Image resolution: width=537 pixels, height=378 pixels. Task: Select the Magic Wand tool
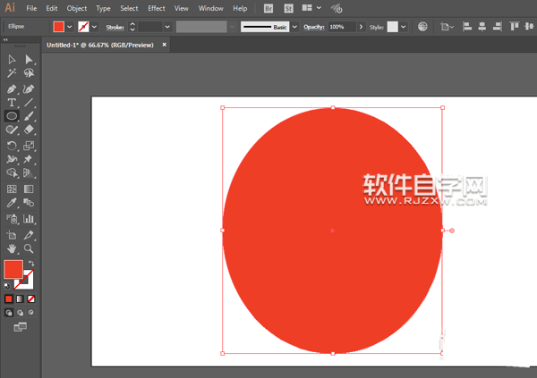pos(12,74)
